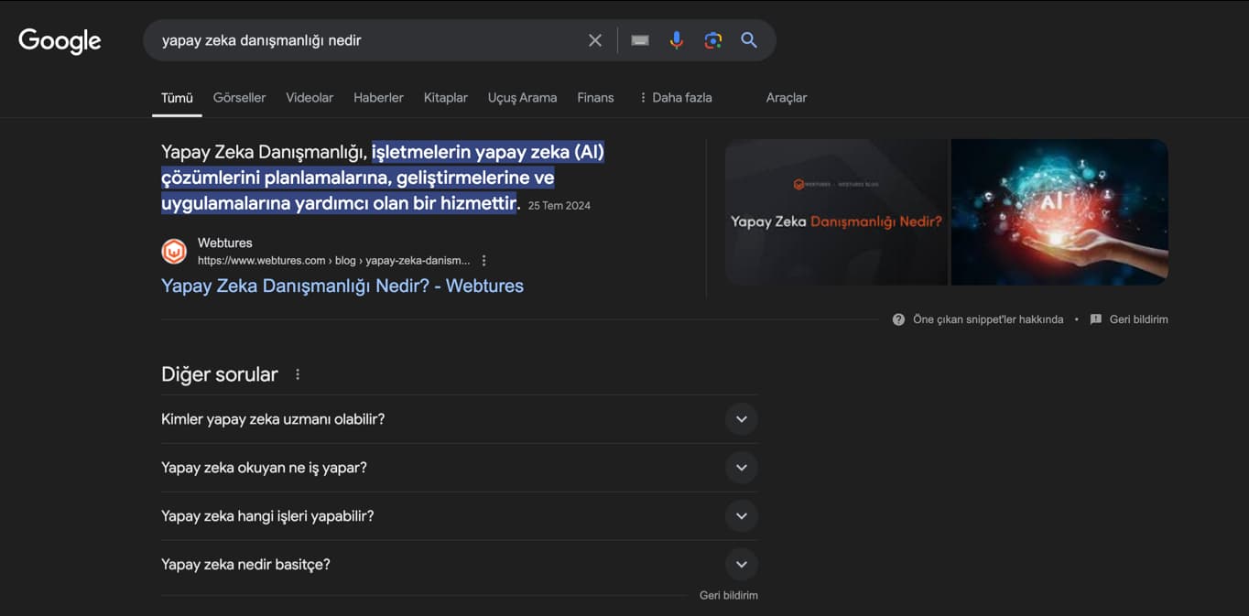Viewport: 1249px width, 616px height.
Task: Switch to the Kitaplar tab
Action: click(x=446, y=97)
